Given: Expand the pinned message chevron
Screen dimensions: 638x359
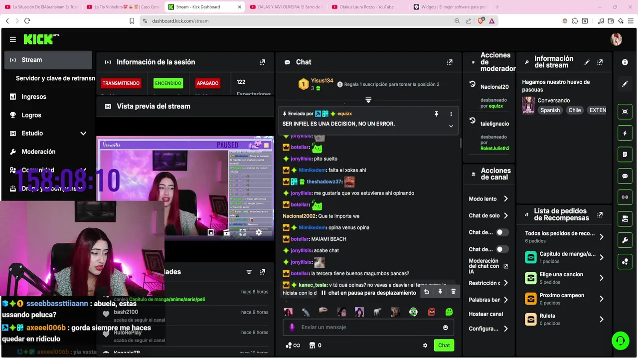Looking at the screenshot, I should tap(451, 126).
